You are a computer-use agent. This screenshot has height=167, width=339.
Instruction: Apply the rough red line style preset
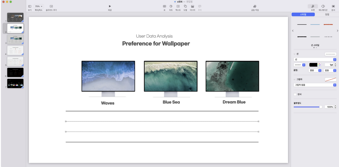coord(328,24)
